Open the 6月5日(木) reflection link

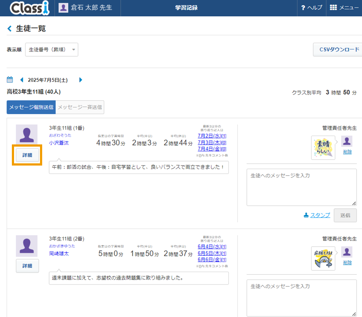(x=212, y=253)
